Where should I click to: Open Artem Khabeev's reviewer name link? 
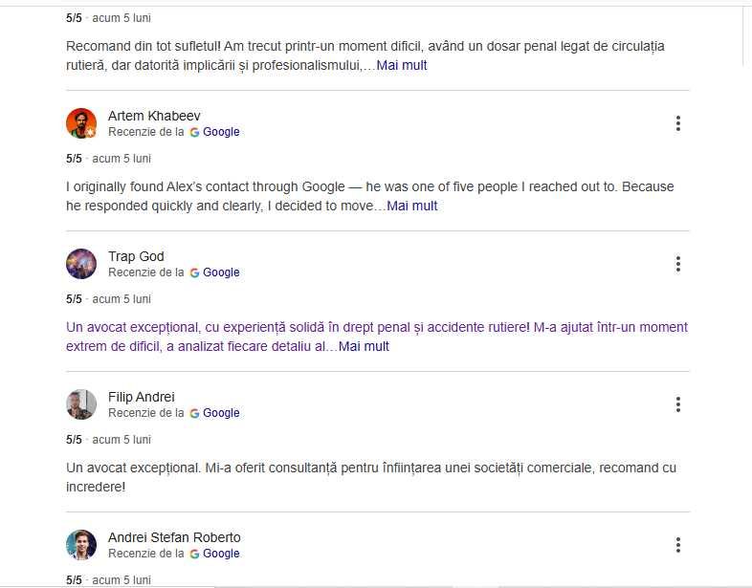pos(154,116)
